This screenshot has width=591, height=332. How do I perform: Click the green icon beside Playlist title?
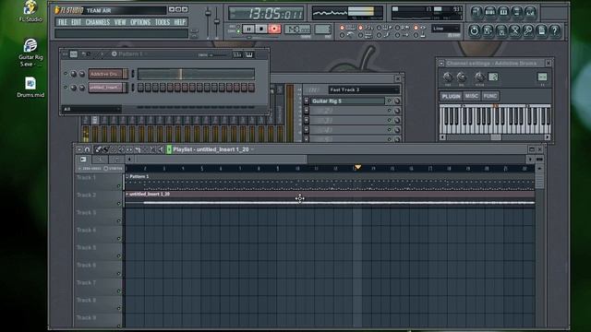(169, 149)
